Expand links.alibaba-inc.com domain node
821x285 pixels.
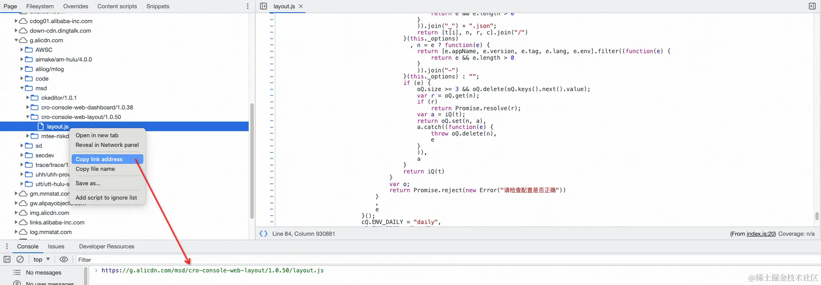[x=16, y=222]
